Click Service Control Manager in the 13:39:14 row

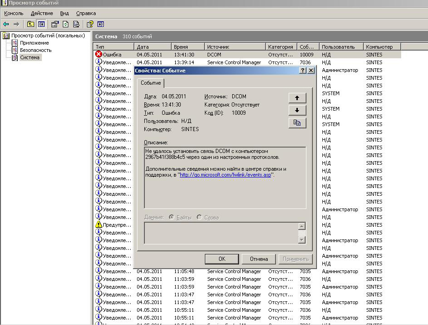tap(234, 62)
